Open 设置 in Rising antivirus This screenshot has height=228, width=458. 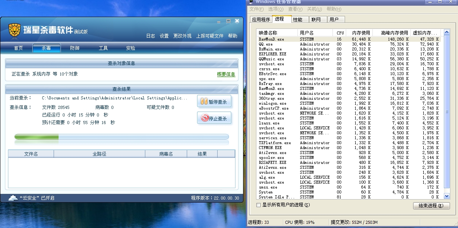point(164,36)
